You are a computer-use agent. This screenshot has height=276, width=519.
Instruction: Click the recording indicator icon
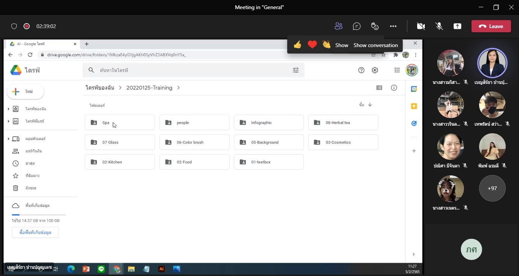click(x=27, y=26)
